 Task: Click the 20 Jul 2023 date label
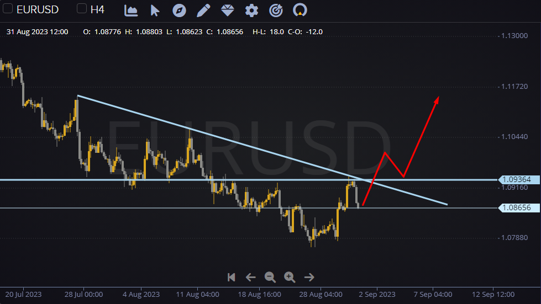click(x=23, y=295)
